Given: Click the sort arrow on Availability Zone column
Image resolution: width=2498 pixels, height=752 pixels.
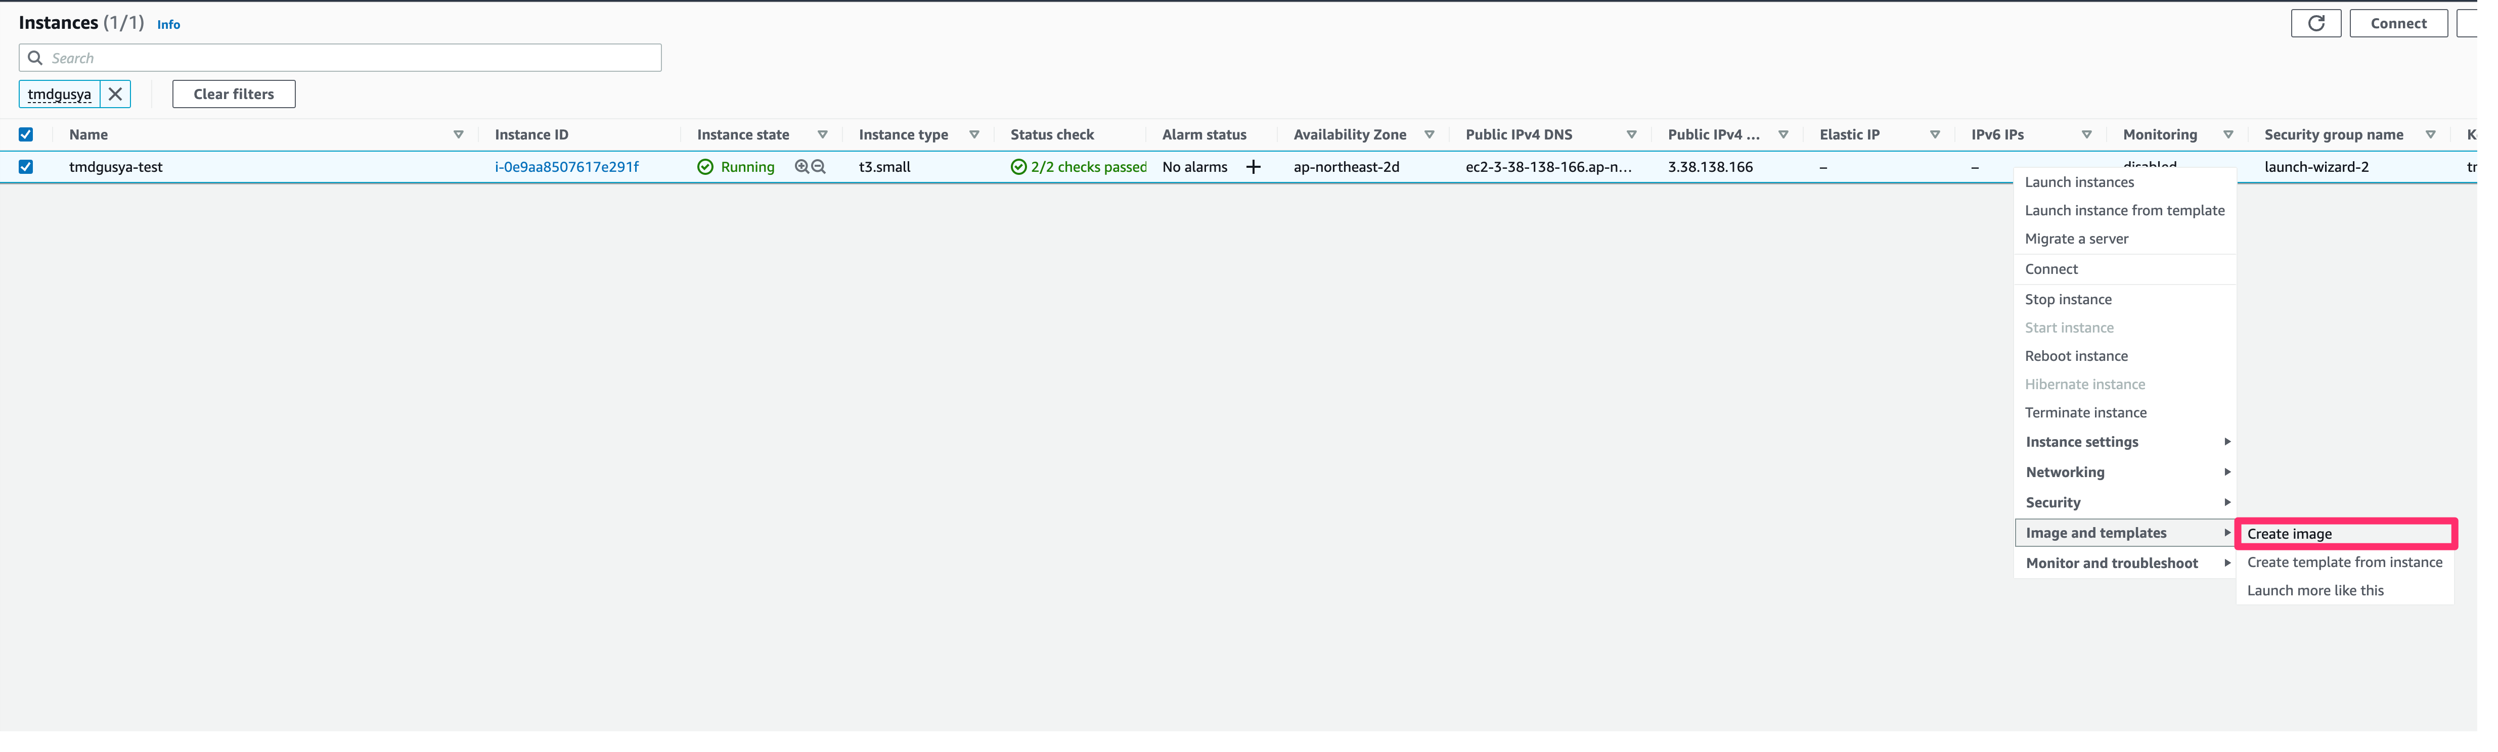Looking at the screenshot, I should [1429, 135].
